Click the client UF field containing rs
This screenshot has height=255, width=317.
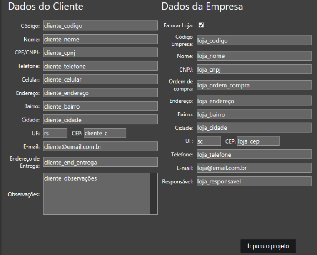coord(55,133)
